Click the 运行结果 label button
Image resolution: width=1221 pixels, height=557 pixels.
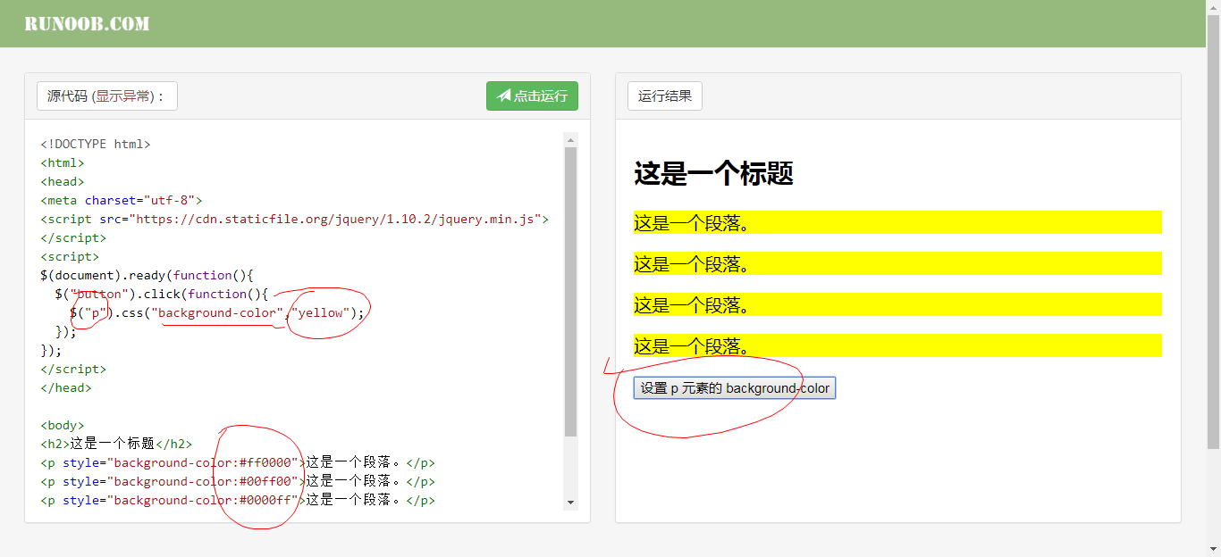[x=665, y=96]
